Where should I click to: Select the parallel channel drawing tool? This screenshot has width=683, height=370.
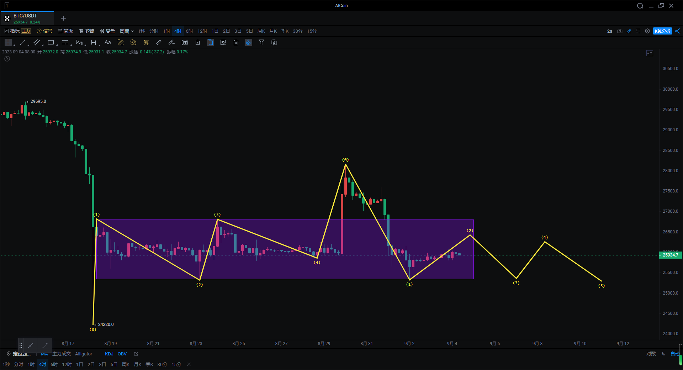point(37,42)
